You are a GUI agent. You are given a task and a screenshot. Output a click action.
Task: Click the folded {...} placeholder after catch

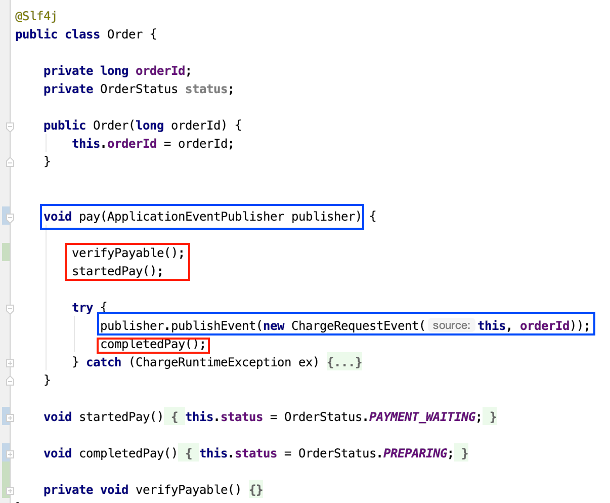tap(344, 362)
